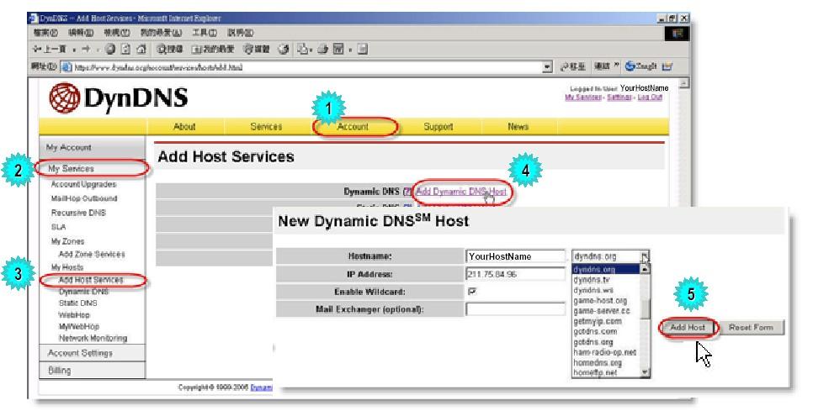Click the Internet Explorer throbber logo
The height and width of the screenshot is (411, 813).
click(677, 34)
